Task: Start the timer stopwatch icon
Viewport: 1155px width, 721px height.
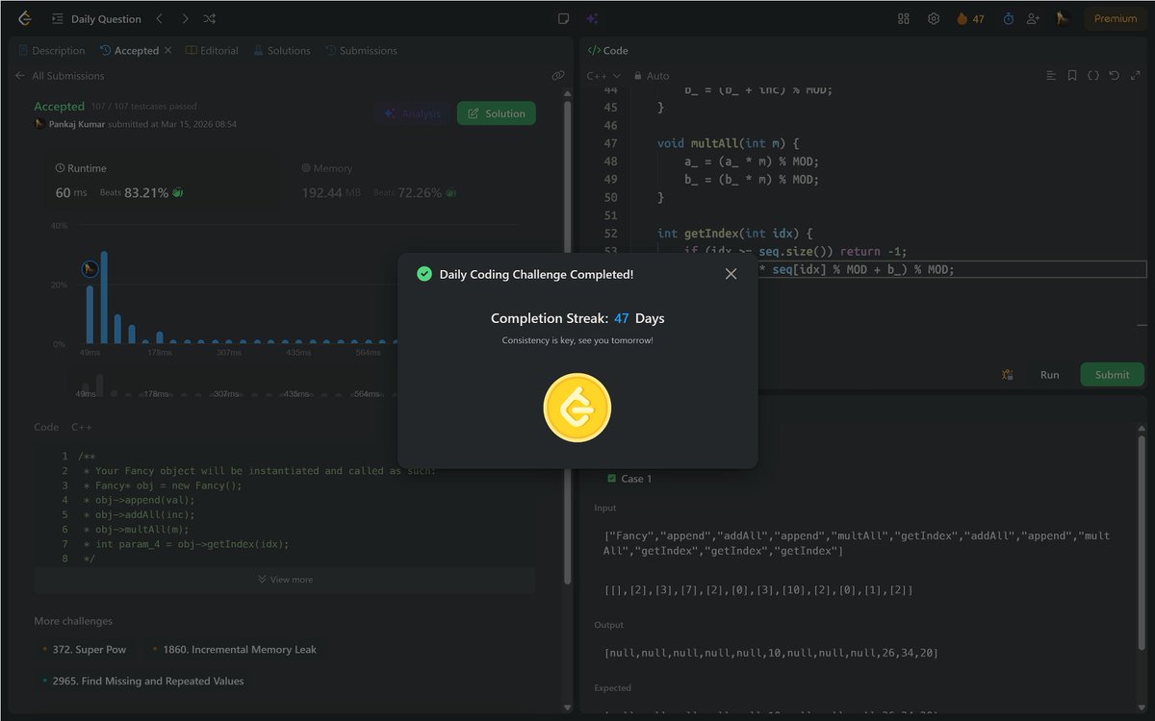Action: pos(1008,18)
